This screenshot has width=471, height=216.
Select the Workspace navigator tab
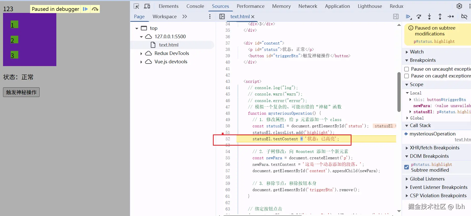coord(164,16)
